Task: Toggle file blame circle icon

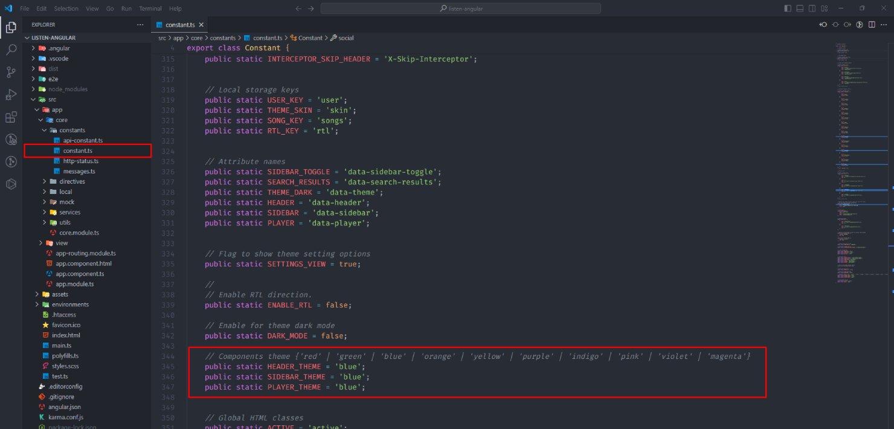Action: (860, 25)
